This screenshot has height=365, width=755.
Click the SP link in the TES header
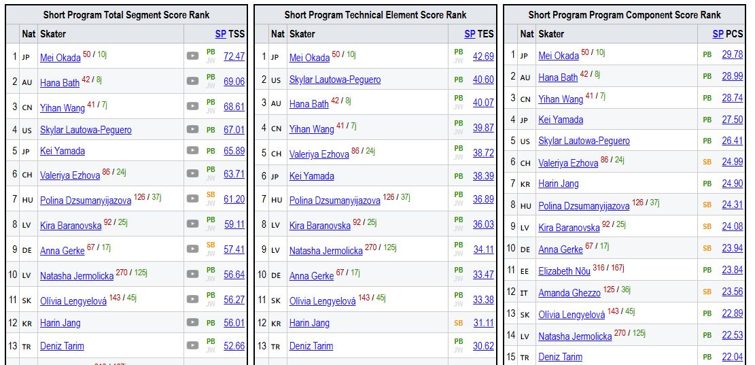click(470, 34)
